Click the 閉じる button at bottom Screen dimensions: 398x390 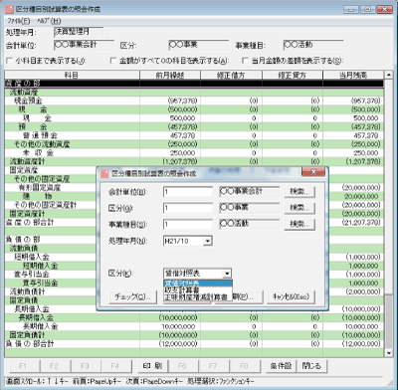pos(311,366)
